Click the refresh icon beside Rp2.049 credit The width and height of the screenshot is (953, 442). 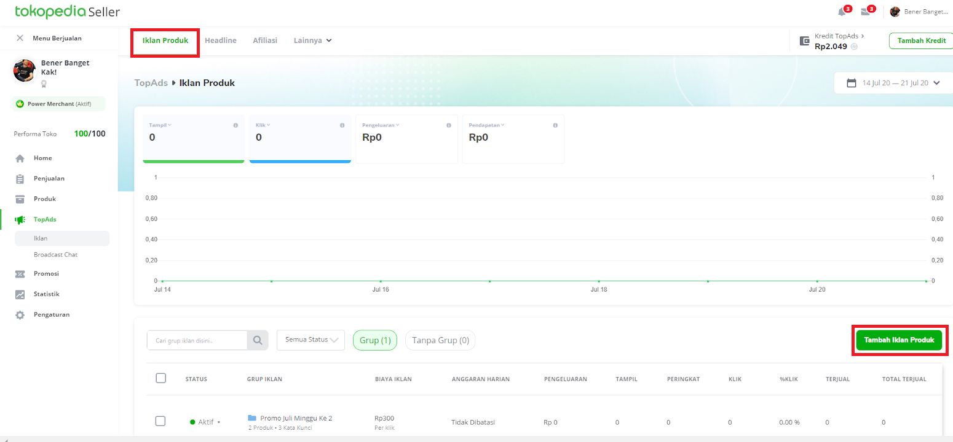pyautogui.click(x=854, y=47)
